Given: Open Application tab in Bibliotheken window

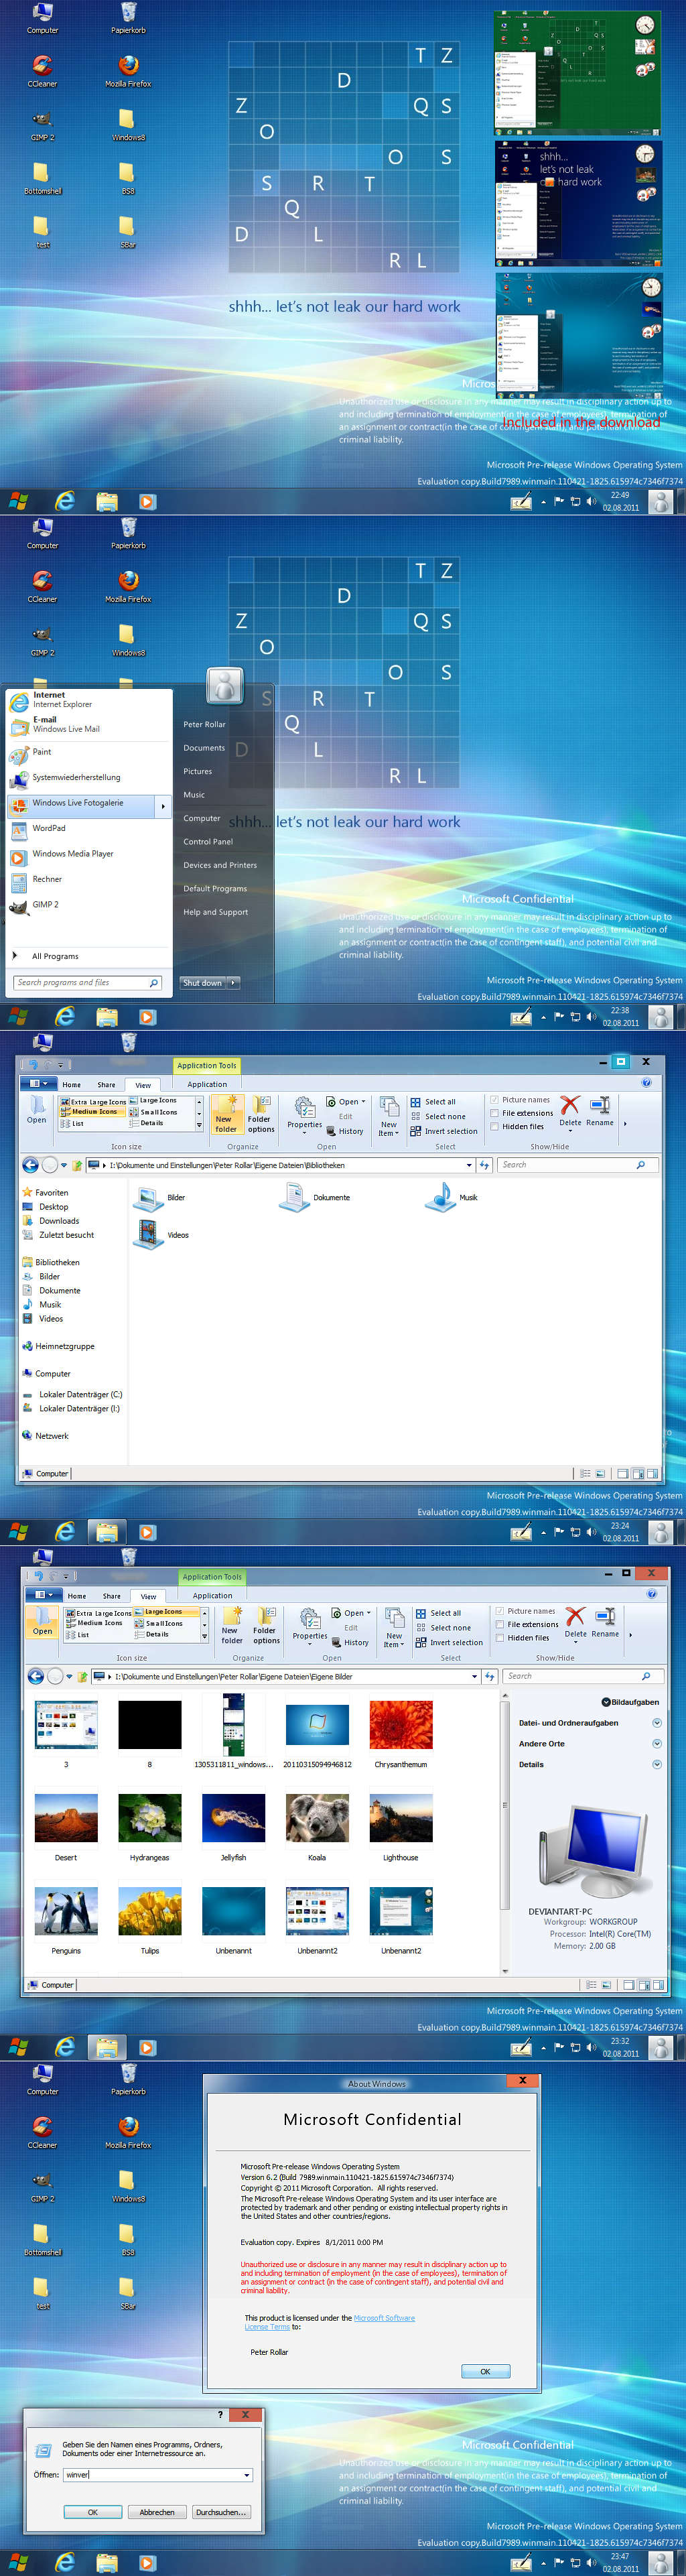Looking at the screenshot, I should pyautogui.click(x=207, y=1085).
